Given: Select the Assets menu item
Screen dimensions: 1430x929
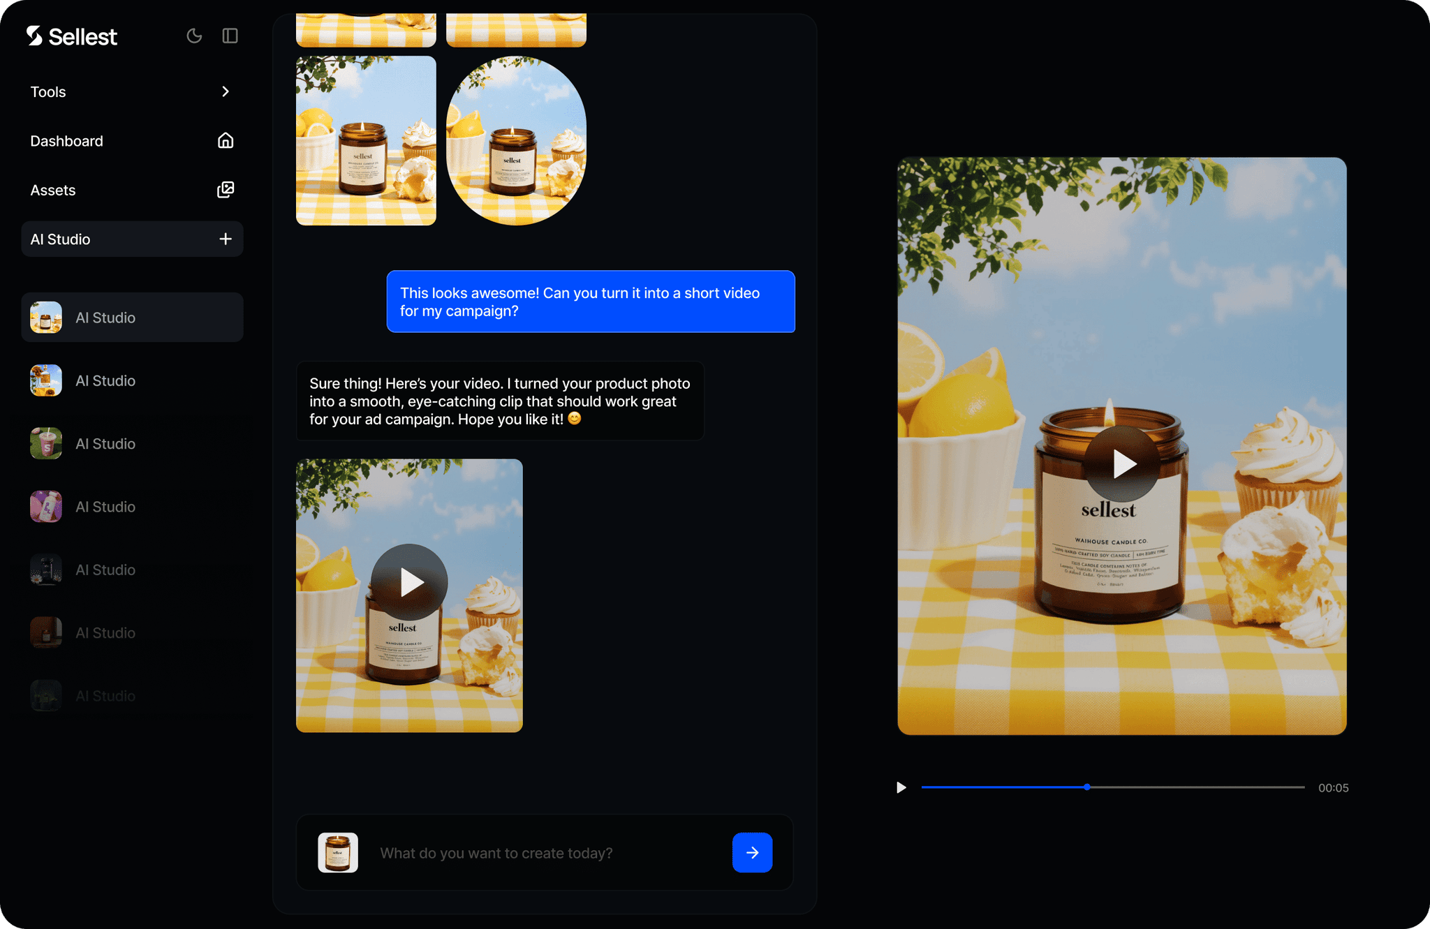Looking at the screenshot, I should [x=53, y=191].
